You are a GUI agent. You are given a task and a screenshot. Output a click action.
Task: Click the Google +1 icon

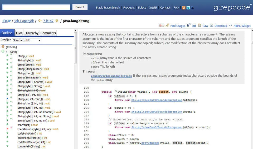(x=162, y=25)
